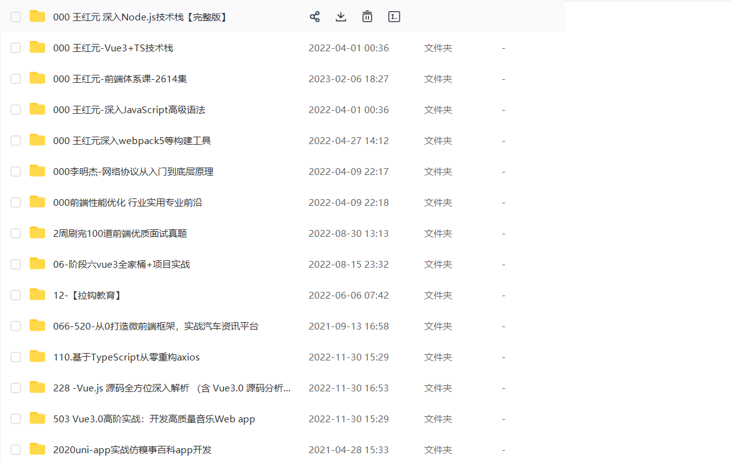This screenshot has height=460, width=731.
Task: Check the box for 000 王红元-Vue3+TS技术栈
Action: [16, 48]
